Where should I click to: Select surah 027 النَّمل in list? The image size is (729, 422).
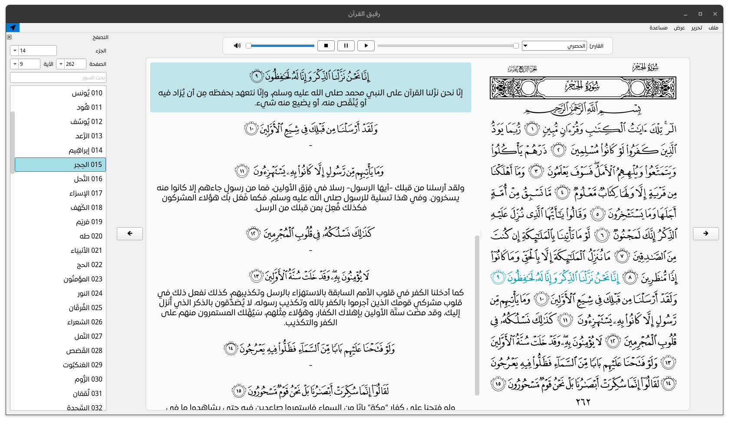pos(60,336)
